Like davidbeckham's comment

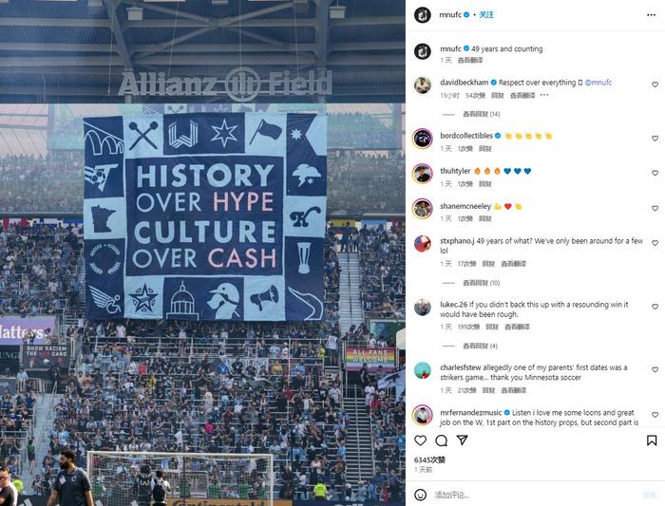[655, 84]
